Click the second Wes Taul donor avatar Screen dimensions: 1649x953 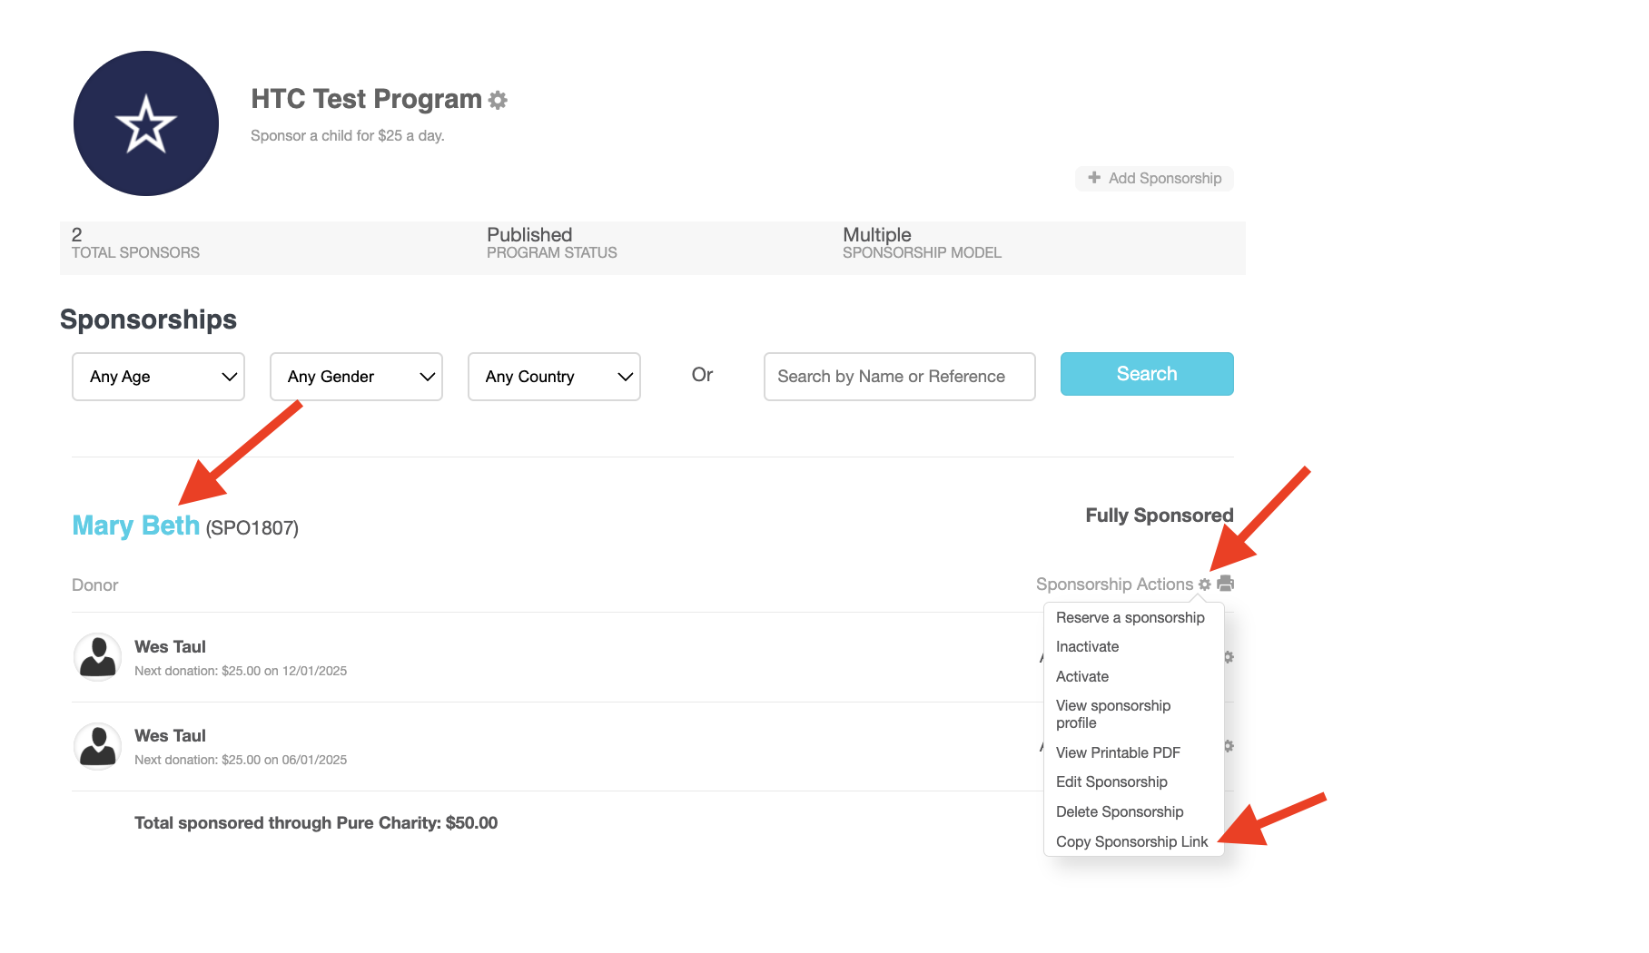tap(98, 745)
